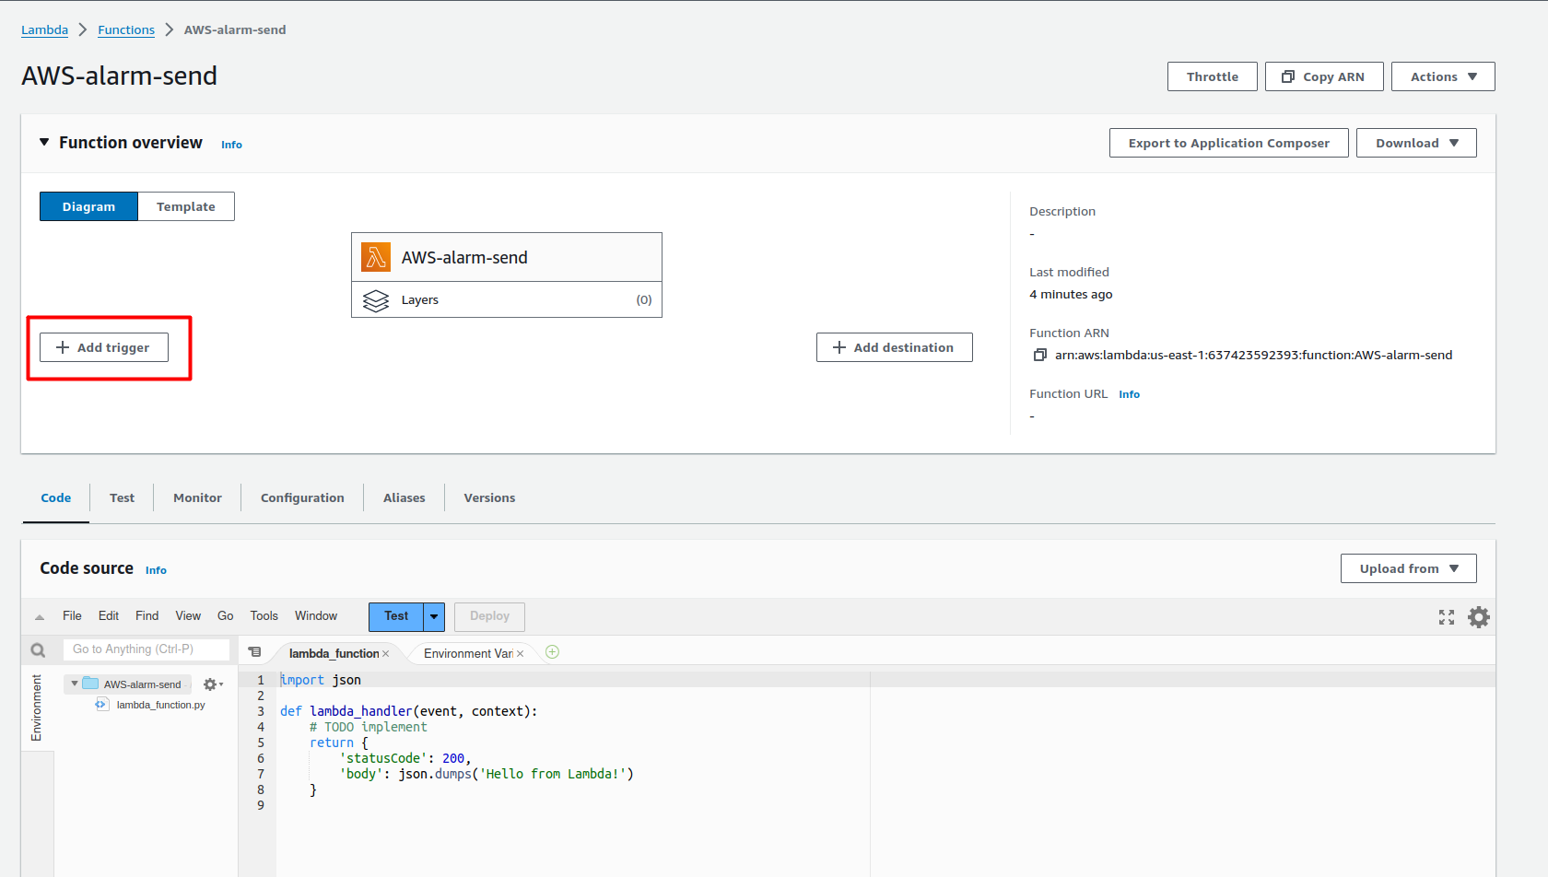
Task: Switch to Template view
Action: [186, 206]
